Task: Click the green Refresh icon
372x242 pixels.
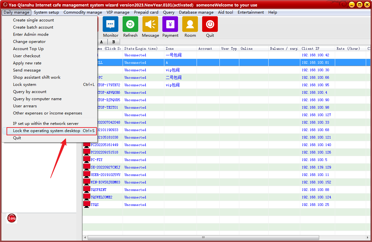Action: pyautogui.click(x=130, y=24)
